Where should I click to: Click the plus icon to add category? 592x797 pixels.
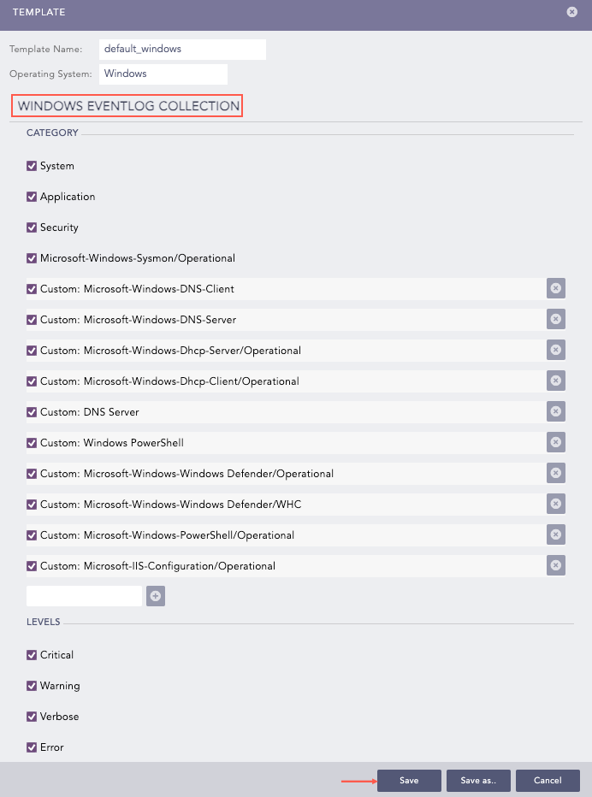[156, 597]
